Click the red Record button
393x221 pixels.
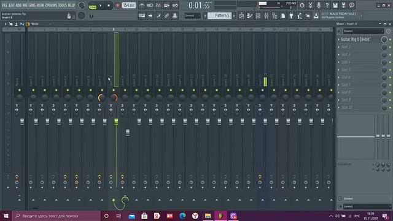coord(117,6)
